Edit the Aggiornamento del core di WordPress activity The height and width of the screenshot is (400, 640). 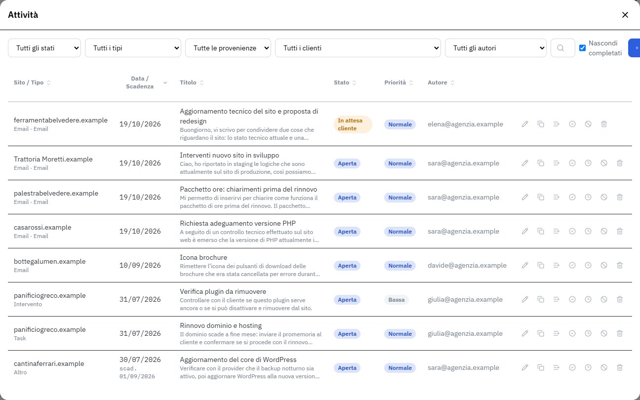tap(525, 367)
